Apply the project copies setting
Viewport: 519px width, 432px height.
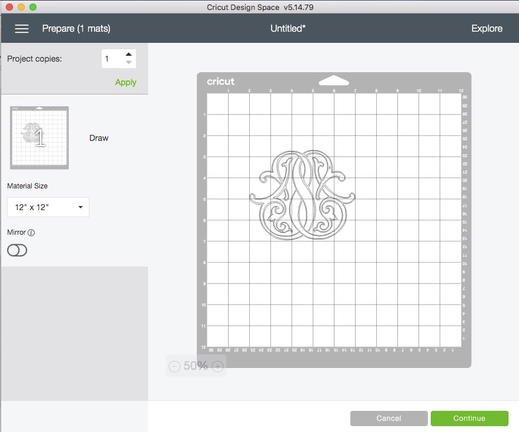pos(125,82)
